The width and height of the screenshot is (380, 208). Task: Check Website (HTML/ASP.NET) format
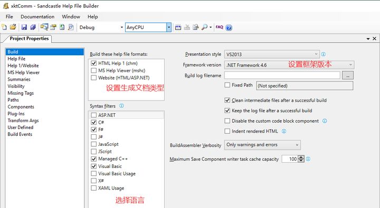[94, 77]
